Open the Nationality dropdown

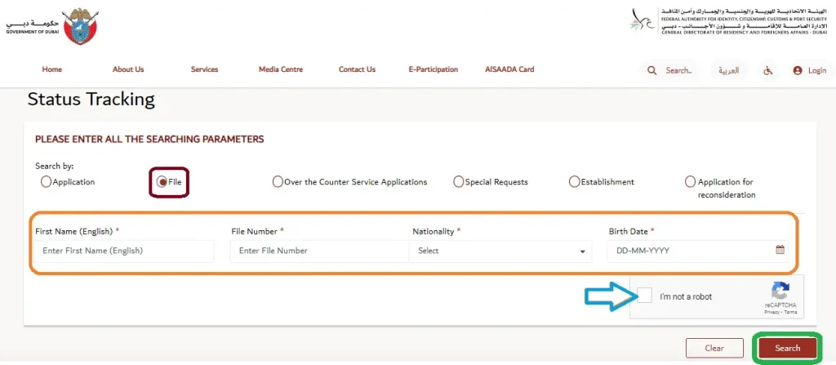(500, 251)
